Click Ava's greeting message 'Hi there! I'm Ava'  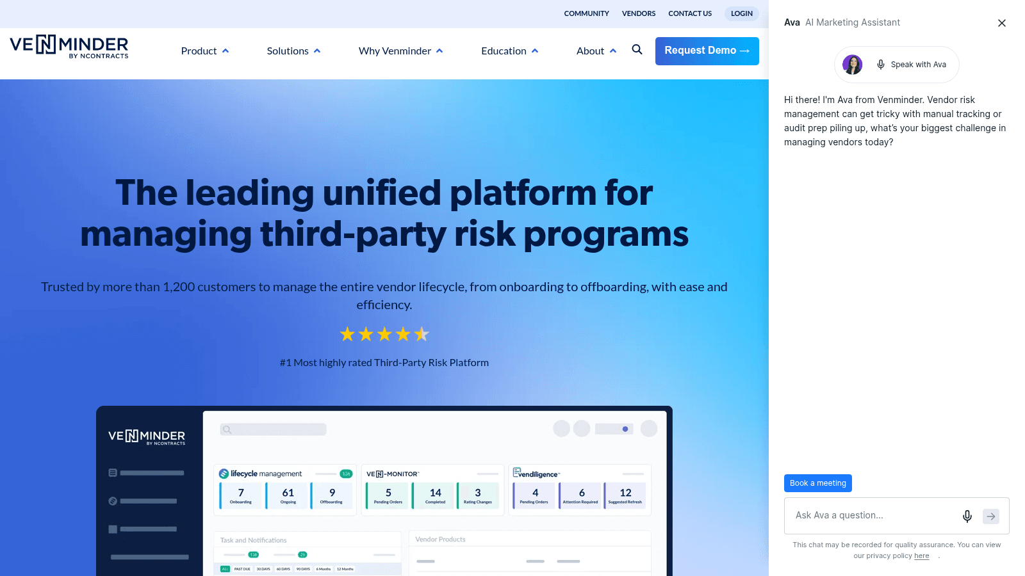click(895, 121)
